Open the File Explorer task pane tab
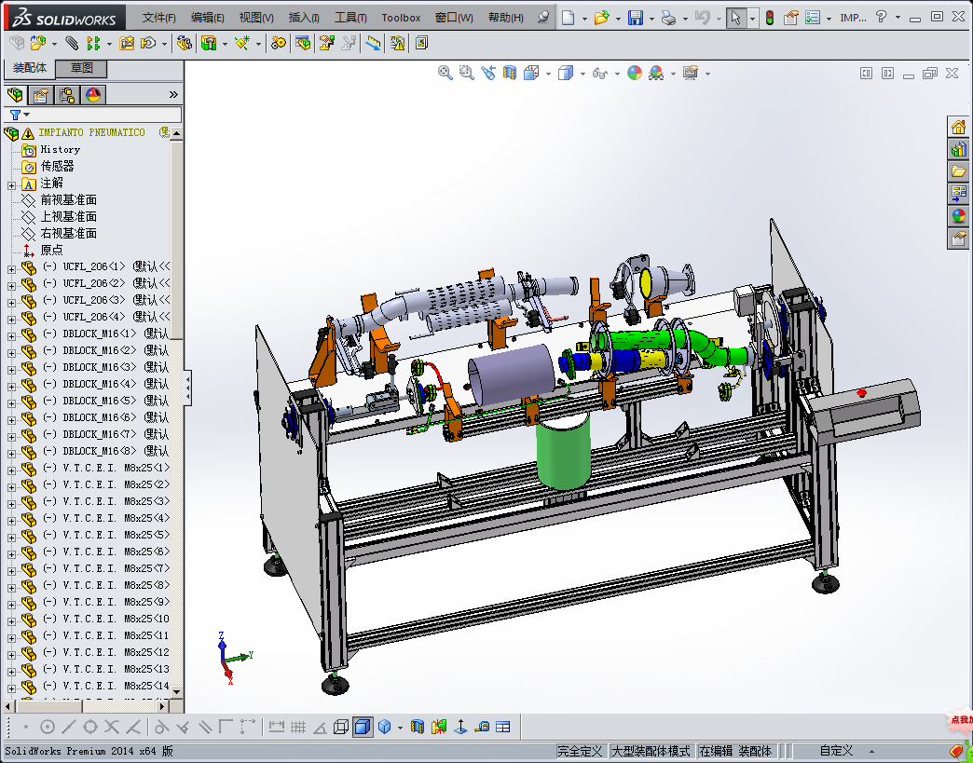This screenshot has height=763, width=973. [x=958, y=170]
